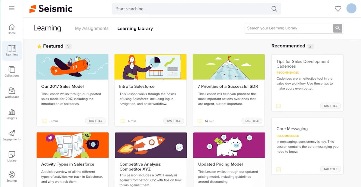361x187 pixels.
Task: Go to Home in sidebar
Action: coord(12,29)
